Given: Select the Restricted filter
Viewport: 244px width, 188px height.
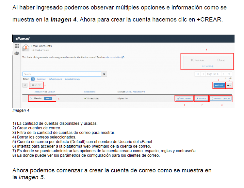Looking at the screenshot, I should point(41,79).
